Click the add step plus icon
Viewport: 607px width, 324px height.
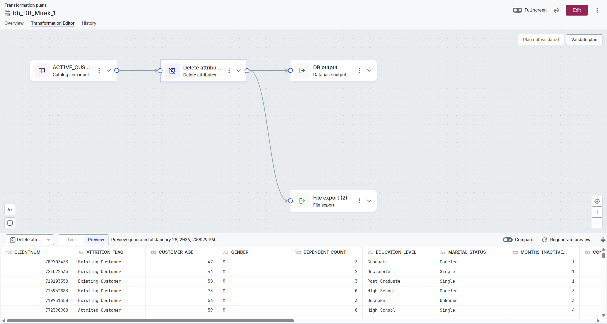(x=10, y=223)
